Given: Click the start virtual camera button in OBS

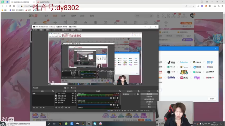Looking at the screenshot, I should (x=149, y=99).
